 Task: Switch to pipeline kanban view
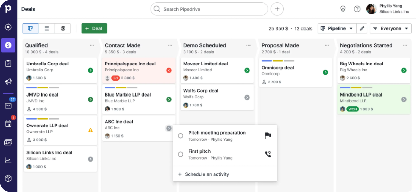click(30, 28)
